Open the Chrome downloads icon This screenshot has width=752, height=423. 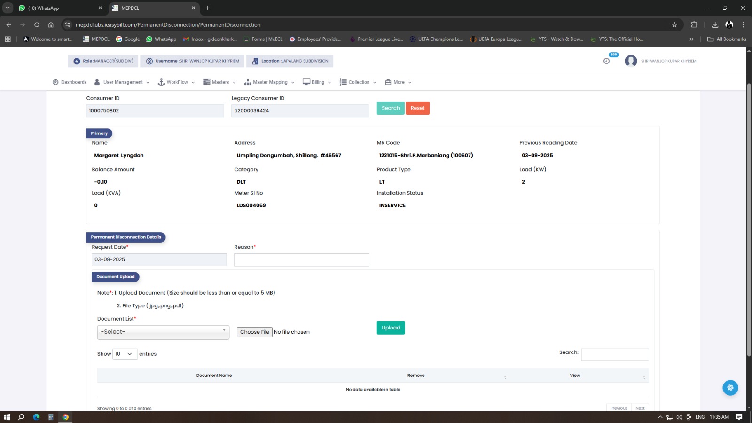coord(715,25)
